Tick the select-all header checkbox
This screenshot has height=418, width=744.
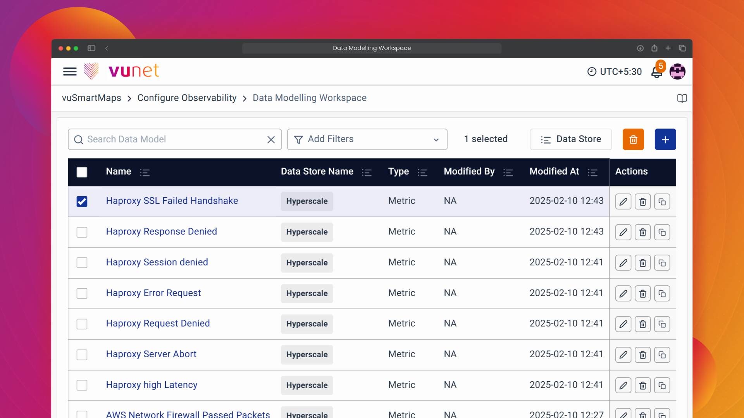(82, 172)
